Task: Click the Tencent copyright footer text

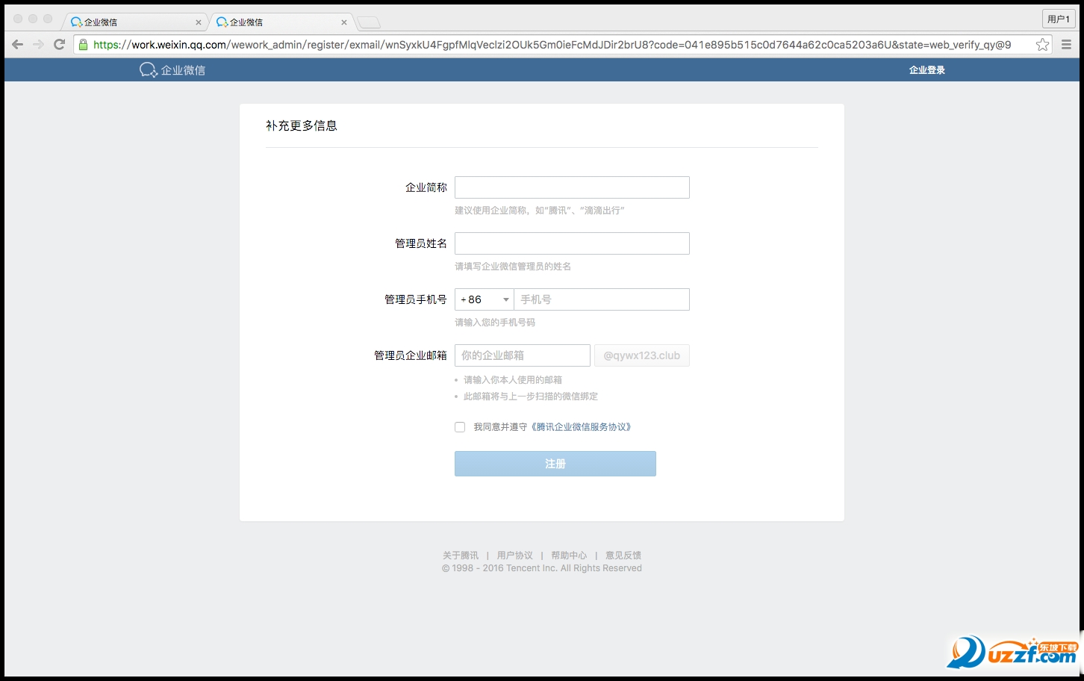Action: pos(542,568)
